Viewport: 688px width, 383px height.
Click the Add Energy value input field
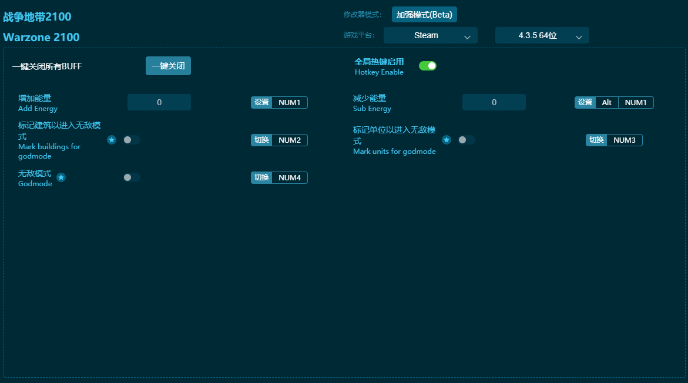point(159,102)
